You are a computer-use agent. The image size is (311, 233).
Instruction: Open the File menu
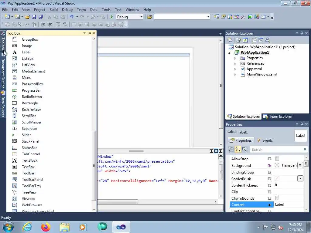click(x=5, y=9)
